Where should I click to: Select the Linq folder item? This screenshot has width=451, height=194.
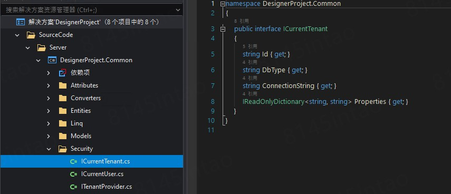tap(91, 123)
